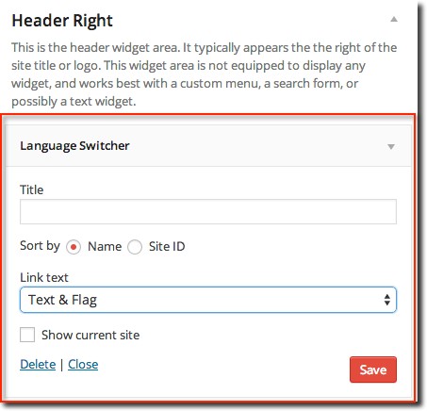Click the Delete widget link
This screenshot has height=411, width=427.
tap(38, 365)
